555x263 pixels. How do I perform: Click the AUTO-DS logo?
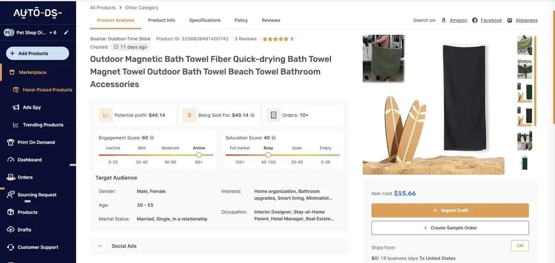coord(37,13)
